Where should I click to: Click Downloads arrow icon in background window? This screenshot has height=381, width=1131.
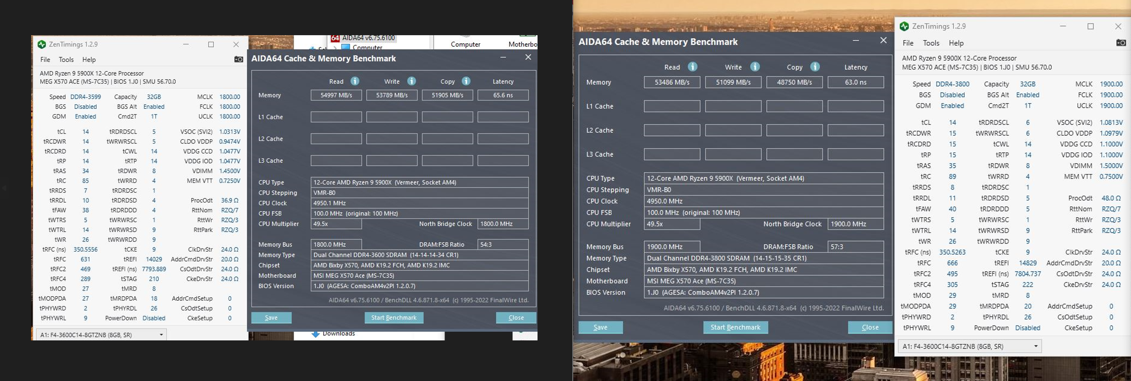(x=315, y=334)
